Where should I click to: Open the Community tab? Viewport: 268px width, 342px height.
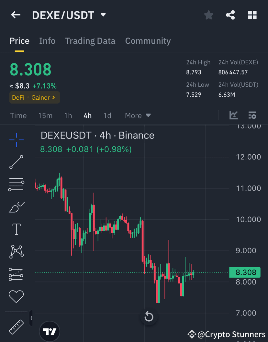click(148, 41)
